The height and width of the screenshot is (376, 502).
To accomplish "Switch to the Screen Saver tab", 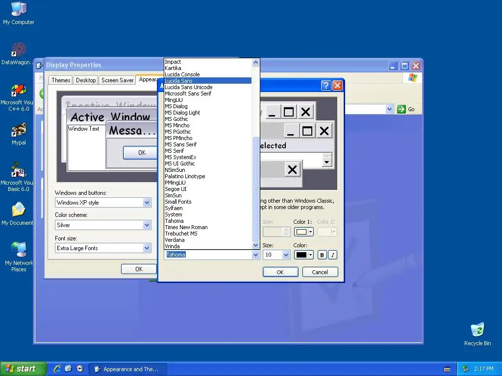I will 118,80.
